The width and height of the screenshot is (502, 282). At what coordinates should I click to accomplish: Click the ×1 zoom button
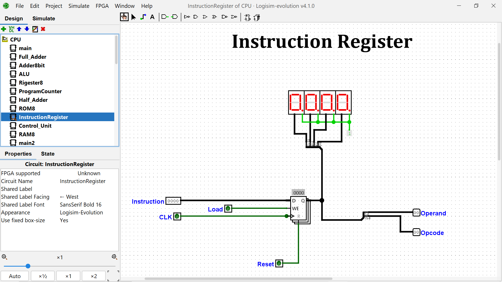click(x=68, y=276)
